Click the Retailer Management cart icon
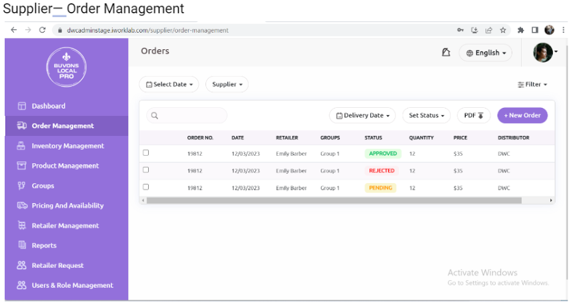The image size is (571, 303). (21, 226)
